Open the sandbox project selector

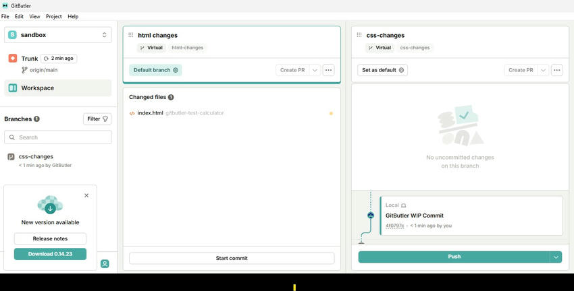[58, 35]
